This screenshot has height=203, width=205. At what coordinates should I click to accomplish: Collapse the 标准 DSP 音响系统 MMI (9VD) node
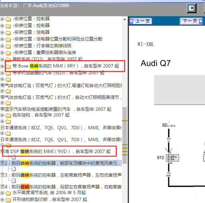pos(2,145)
